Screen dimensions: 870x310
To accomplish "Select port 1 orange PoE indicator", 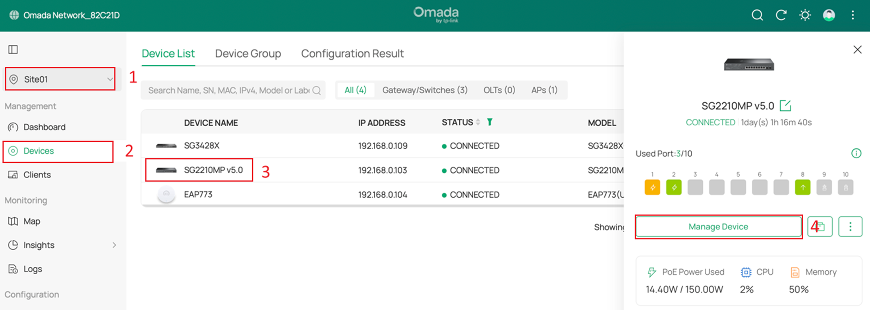I will point(652,187).
